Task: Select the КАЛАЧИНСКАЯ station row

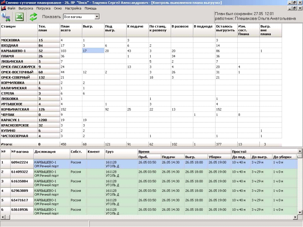Action: point(141,88)
